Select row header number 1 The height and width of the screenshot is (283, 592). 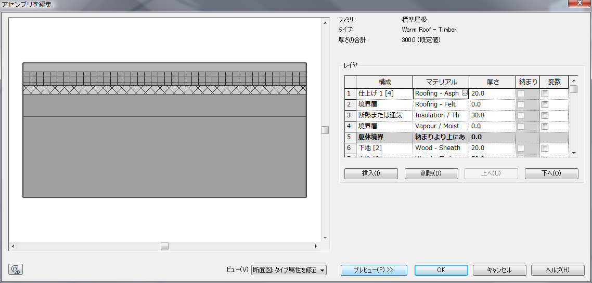[x=350, y=93]
